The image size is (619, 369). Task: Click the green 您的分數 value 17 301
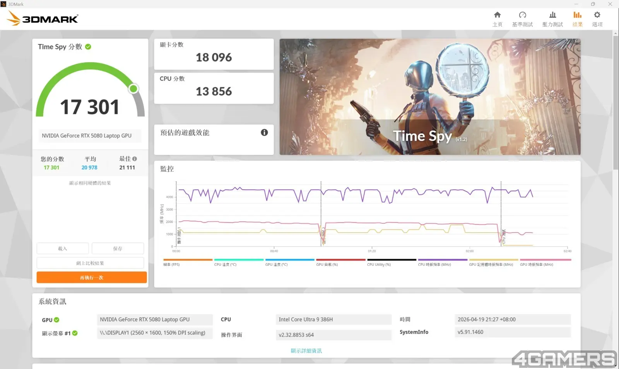[51, 168]
